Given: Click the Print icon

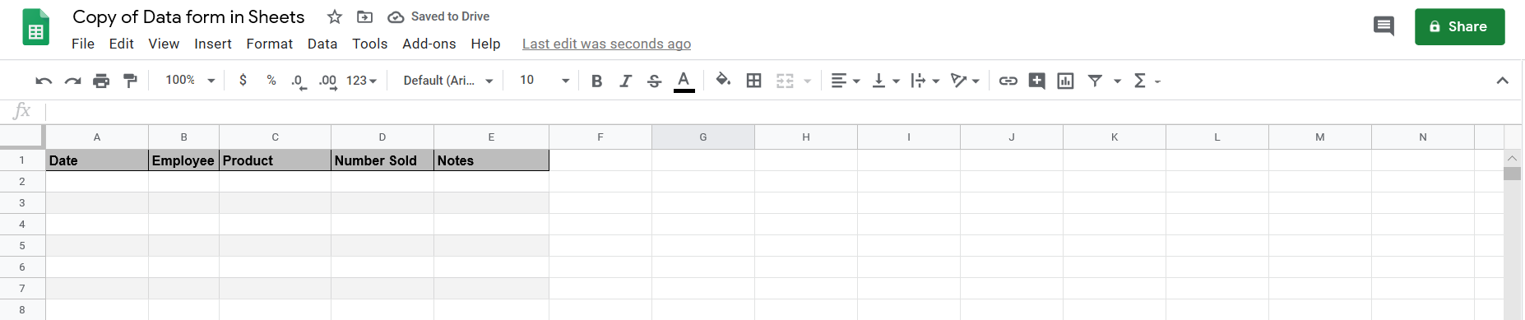Looking at the screenshot, I should point(101,81).
